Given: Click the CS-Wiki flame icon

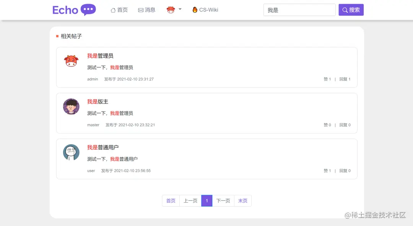Looking at the screenshot, I should click(x=195, y=10).
